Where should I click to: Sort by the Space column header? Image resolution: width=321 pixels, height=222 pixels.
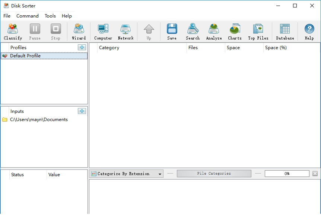(244, 48)
